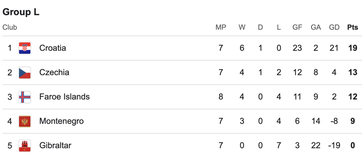
Task: Click the Group L heading
Action: 21,12
